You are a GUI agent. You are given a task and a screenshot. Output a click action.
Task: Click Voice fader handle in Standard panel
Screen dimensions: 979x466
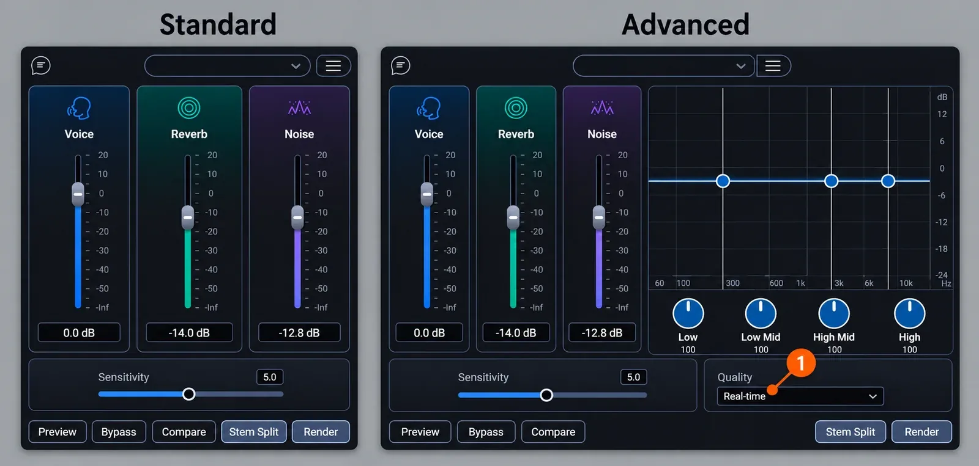pyautogui.click(x=78, y=194)
